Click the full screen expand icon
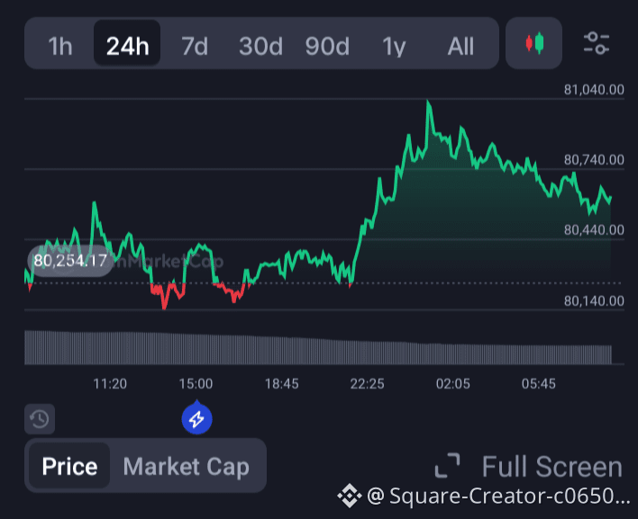This screenshot has width=638, height=519. click(x=447, y=465)
